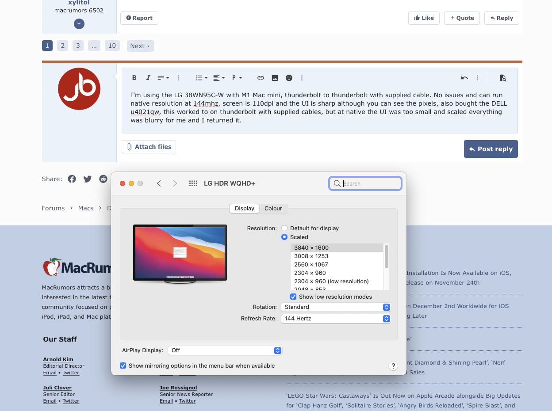
Task: Go to page 2 of the thread
Action: [62, 46]
